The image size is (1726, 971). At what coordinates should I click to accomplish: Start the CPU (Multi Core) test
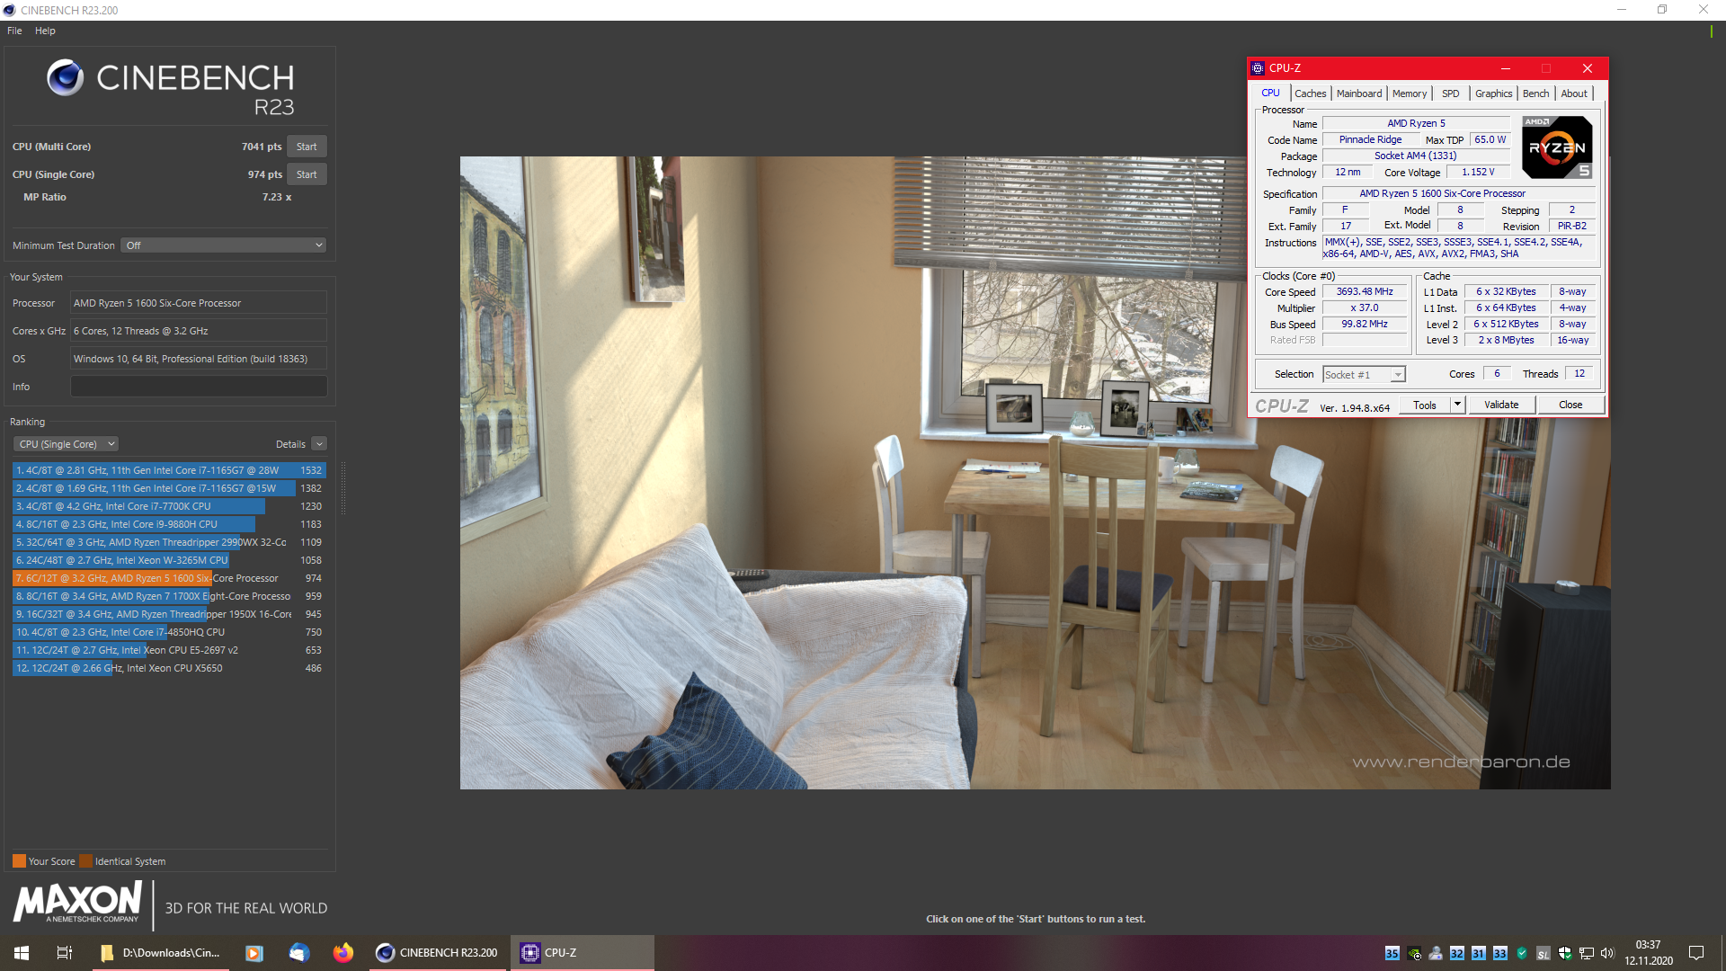307,147
